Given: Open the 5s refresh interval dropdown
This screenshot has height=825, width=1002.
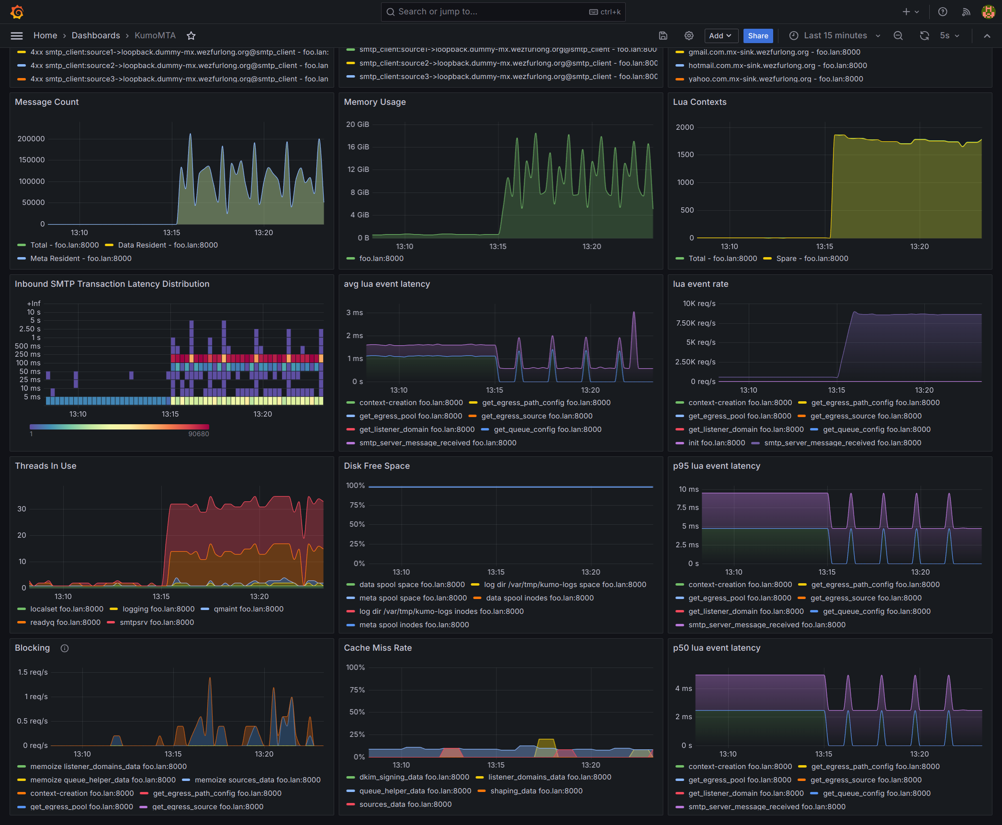Looking at the screenshot, I should tap(949, 36).
